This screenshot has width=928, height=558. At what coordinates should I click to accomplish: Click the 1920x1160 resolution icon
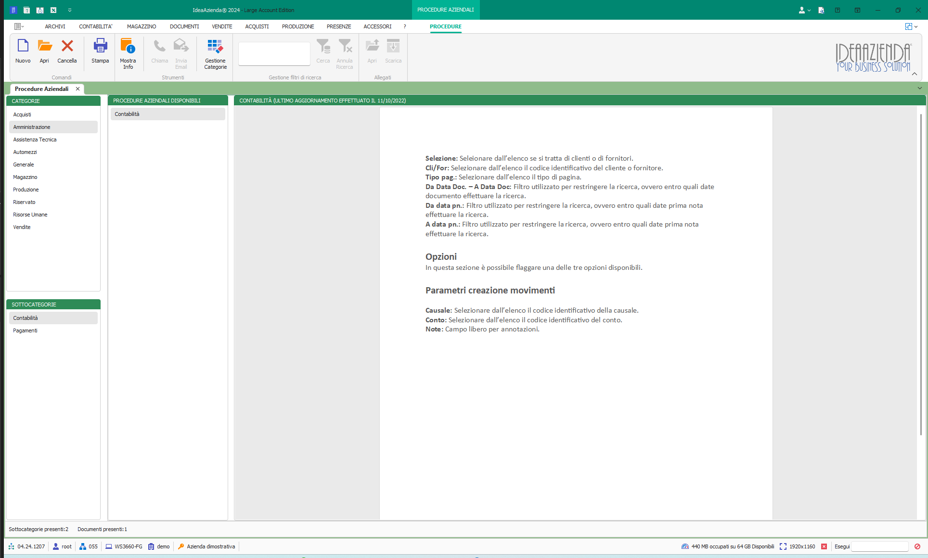(x=783, y=546)
